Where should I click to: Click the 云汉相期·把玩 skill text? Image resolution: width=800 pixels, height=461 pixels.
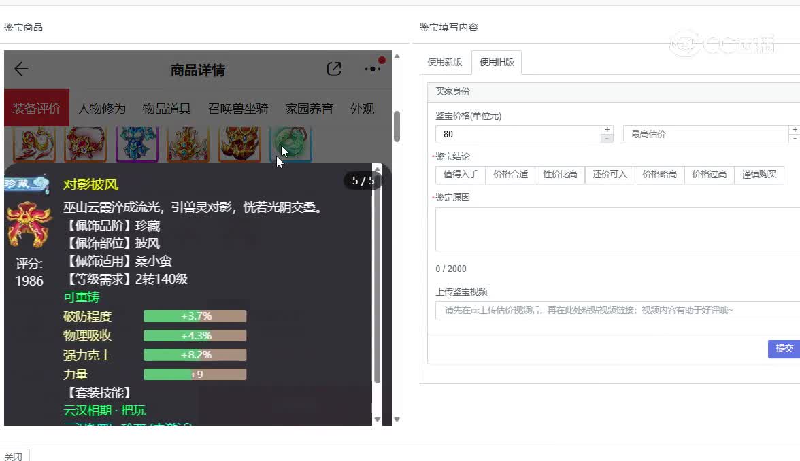[105, 411]
